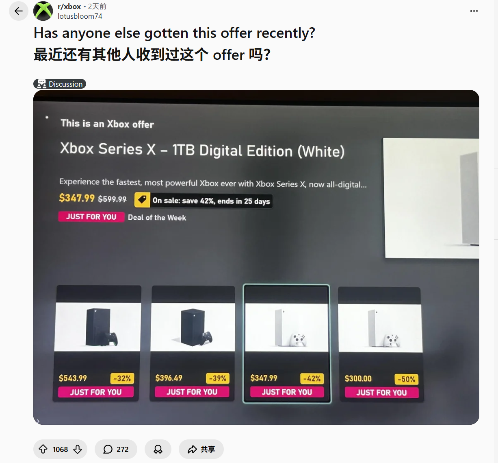Click the share button 共享
498x463 pixels.
[x=201, y=449]
